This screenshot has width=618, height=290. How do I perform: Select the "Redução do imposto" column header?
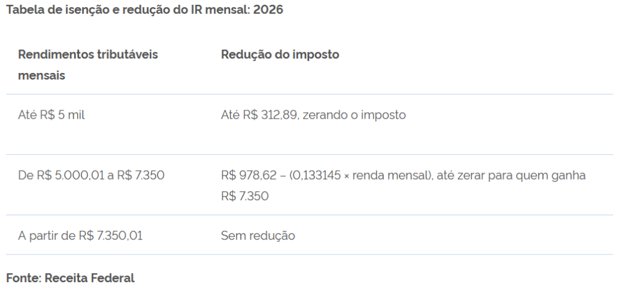coord(280,55)
